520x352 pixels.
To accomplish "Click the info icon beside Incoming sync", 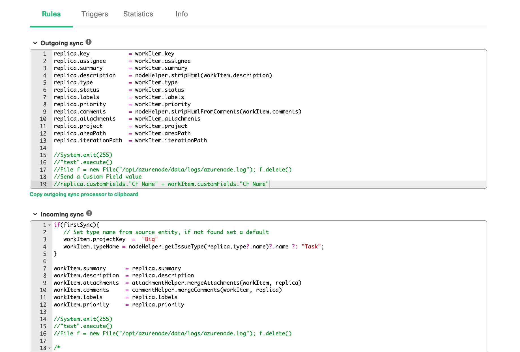I will (89, 213).
